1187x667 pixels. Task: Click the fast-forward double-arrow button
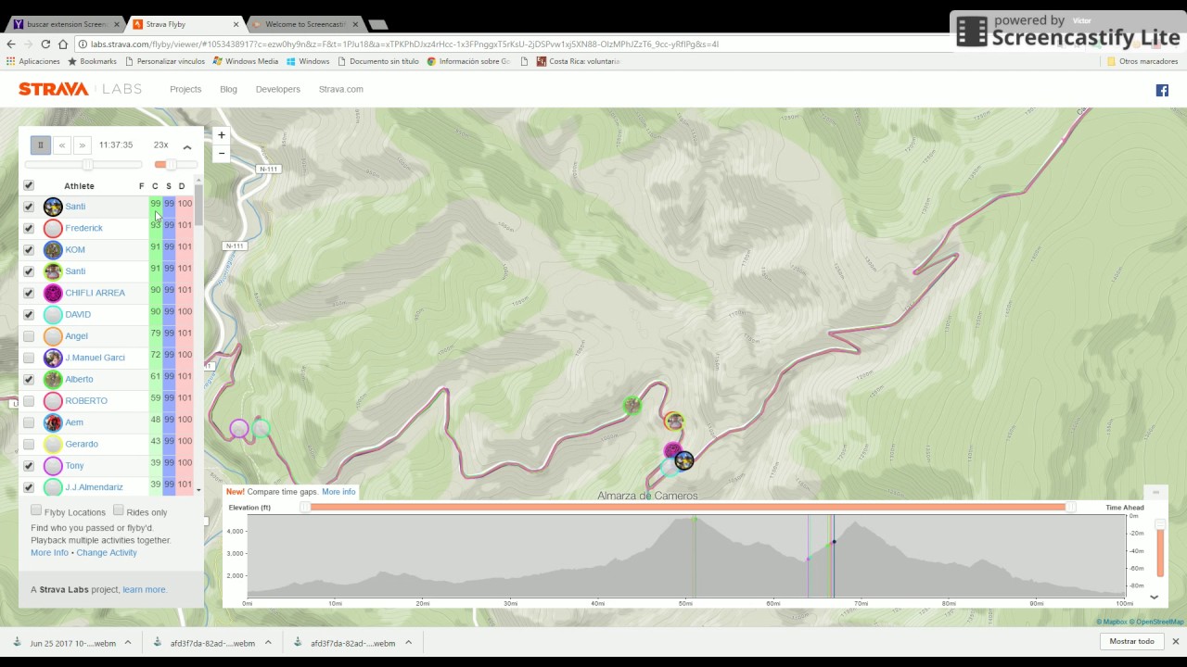tap(83, 145)
